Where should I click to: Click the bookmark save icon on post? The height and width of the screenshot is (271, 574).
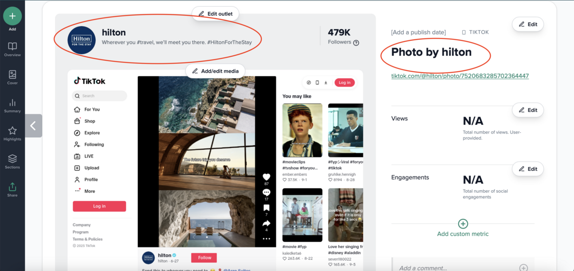(266, 208)
